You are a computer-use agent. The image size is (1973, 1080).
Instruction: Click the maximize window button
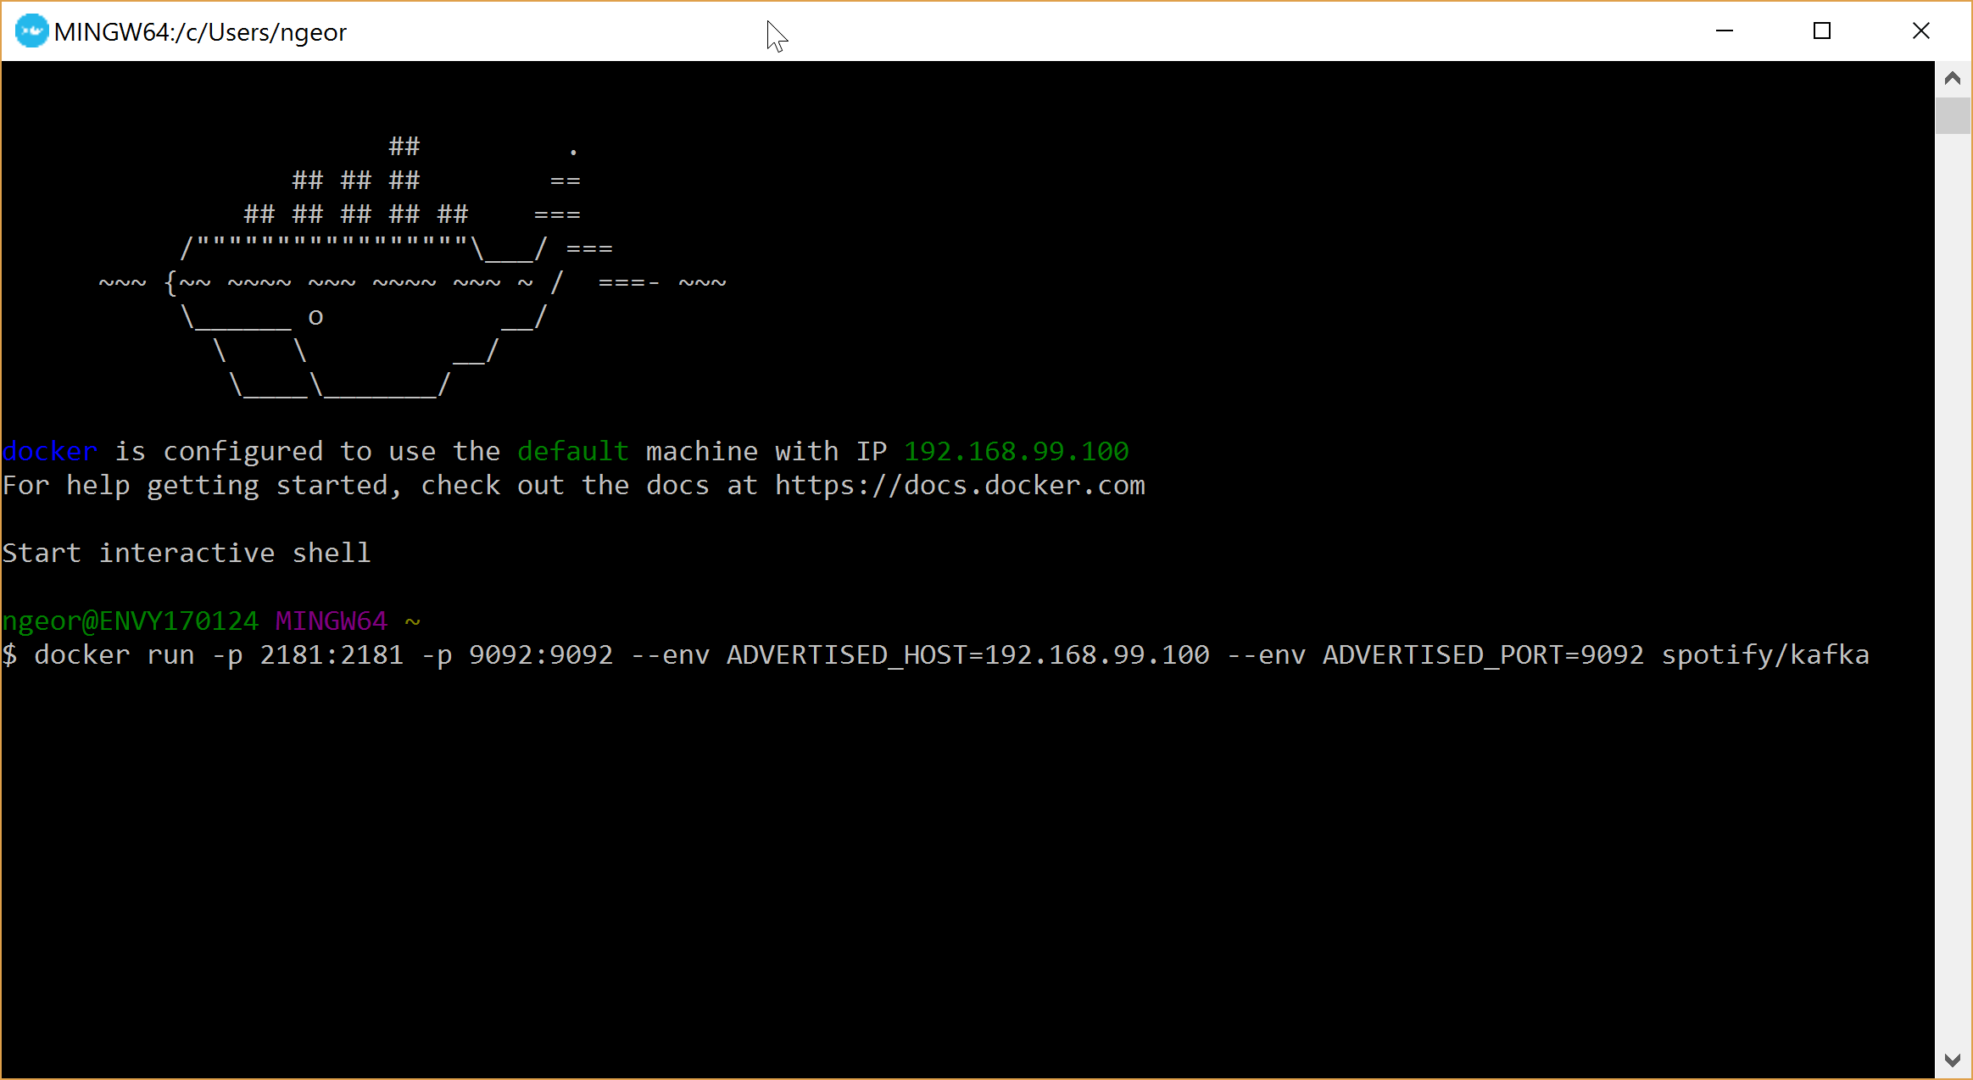[x=1823, y=31]
